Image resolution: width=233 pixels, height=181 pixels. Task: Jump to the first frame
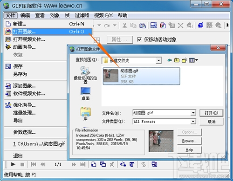tap(34, 164)
